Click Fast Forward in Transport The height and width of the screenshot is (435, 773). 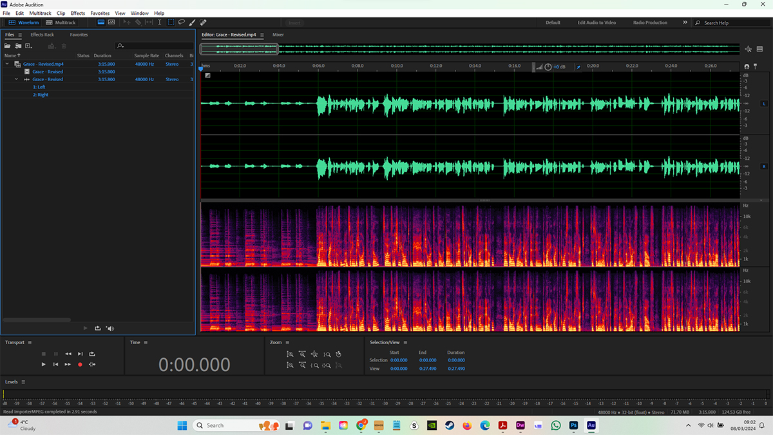(x=68, y=364)
